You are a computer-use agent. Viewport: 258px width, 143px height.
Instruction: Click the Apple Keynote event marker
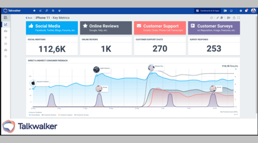[96, 69]
